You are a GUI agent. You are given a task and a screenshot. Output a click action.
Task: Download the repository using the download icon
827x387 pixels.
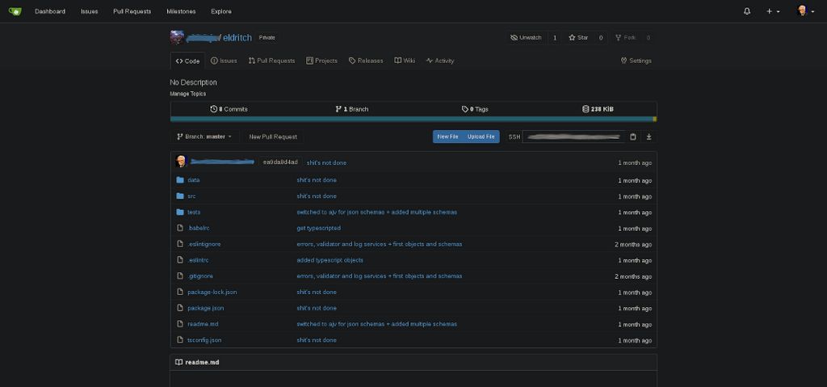click(x=649, y=137)
